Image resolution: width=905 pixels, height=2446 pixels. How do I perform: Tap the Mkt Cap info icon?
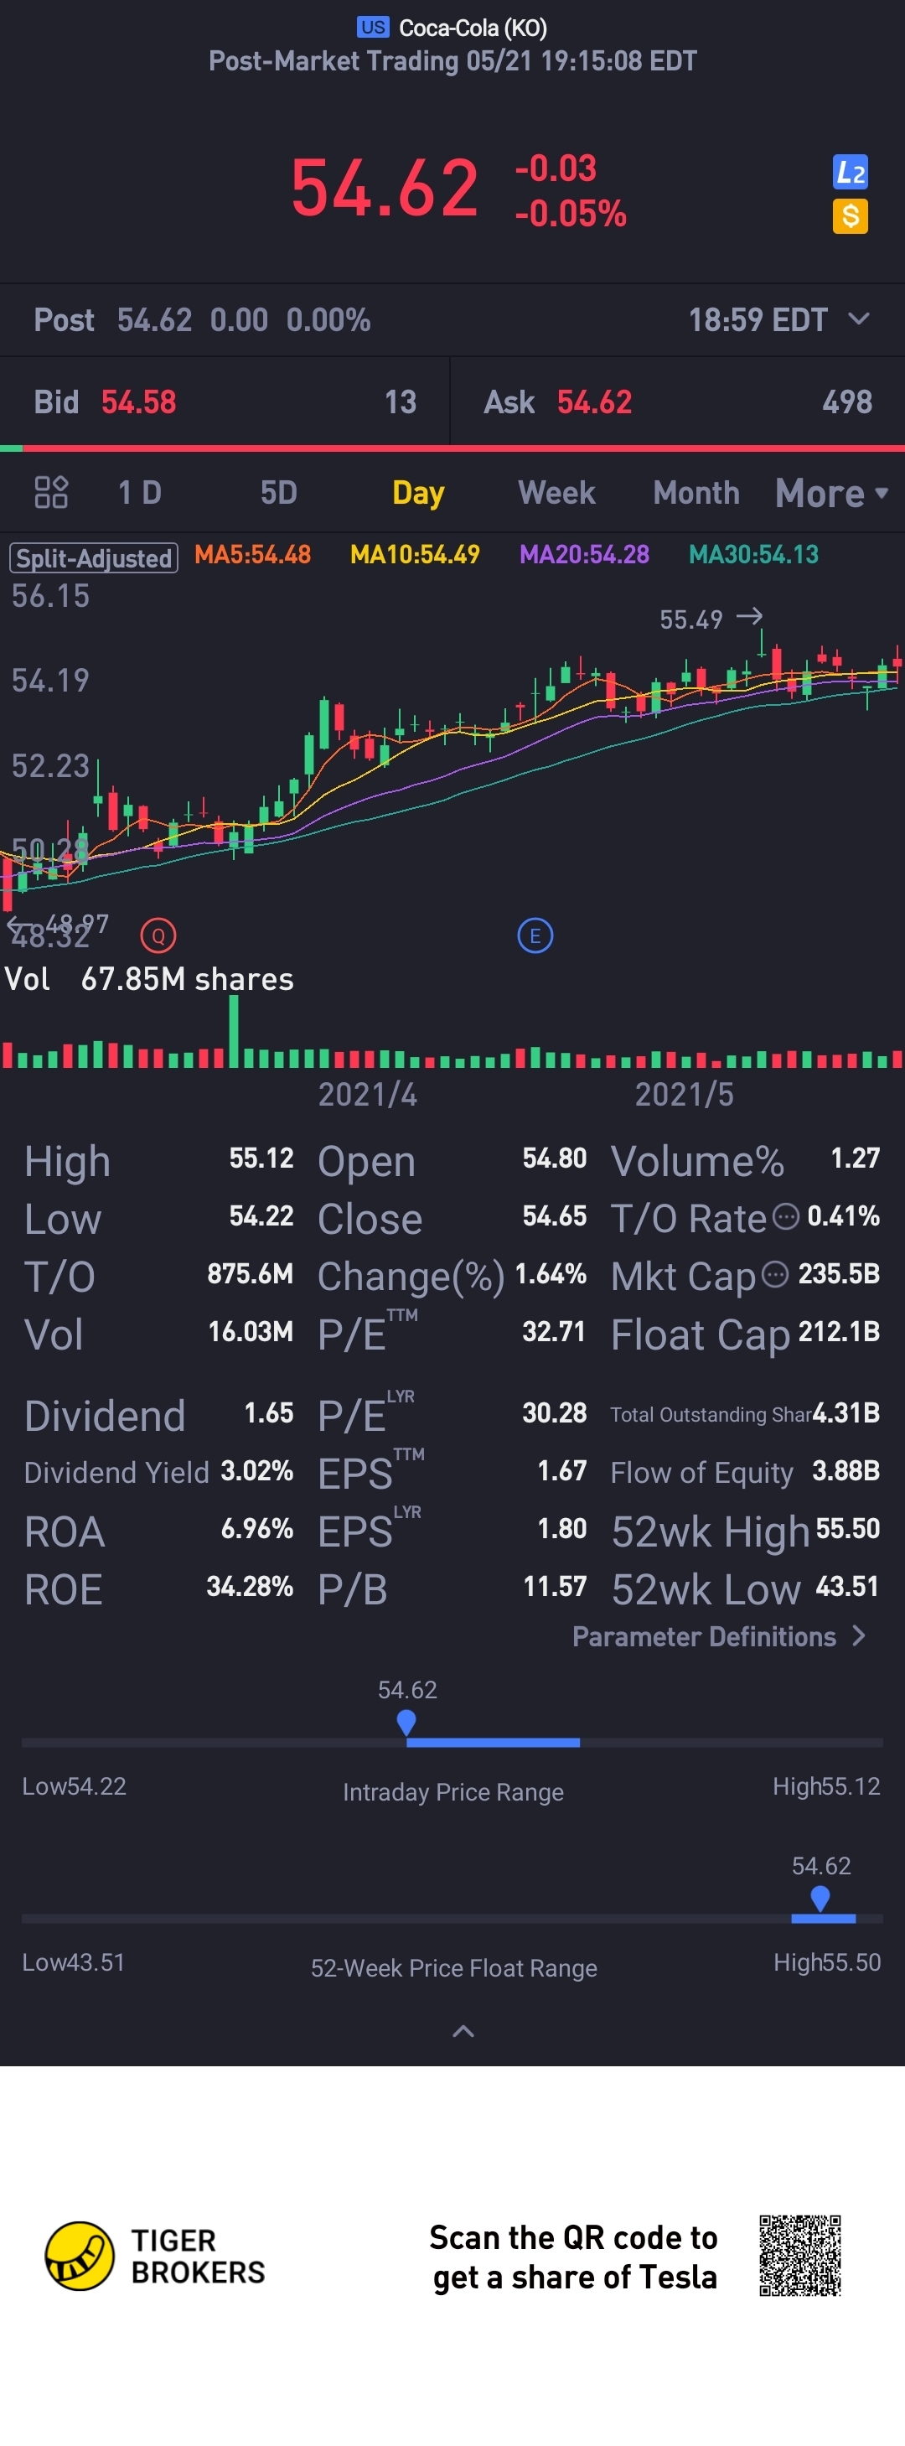point(775,1274)
